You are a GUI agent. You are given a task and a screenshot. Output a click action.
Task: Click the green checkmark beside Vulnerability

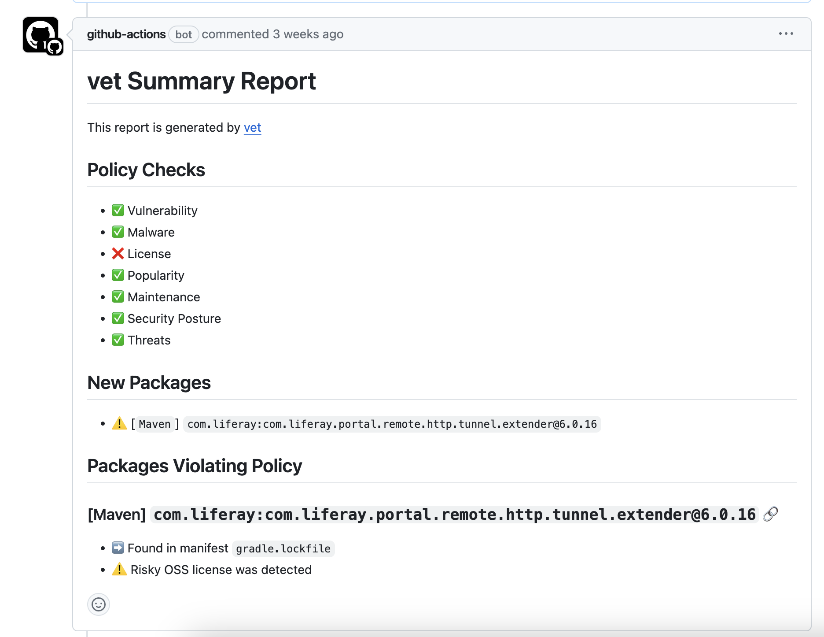[x=118, y=210]
